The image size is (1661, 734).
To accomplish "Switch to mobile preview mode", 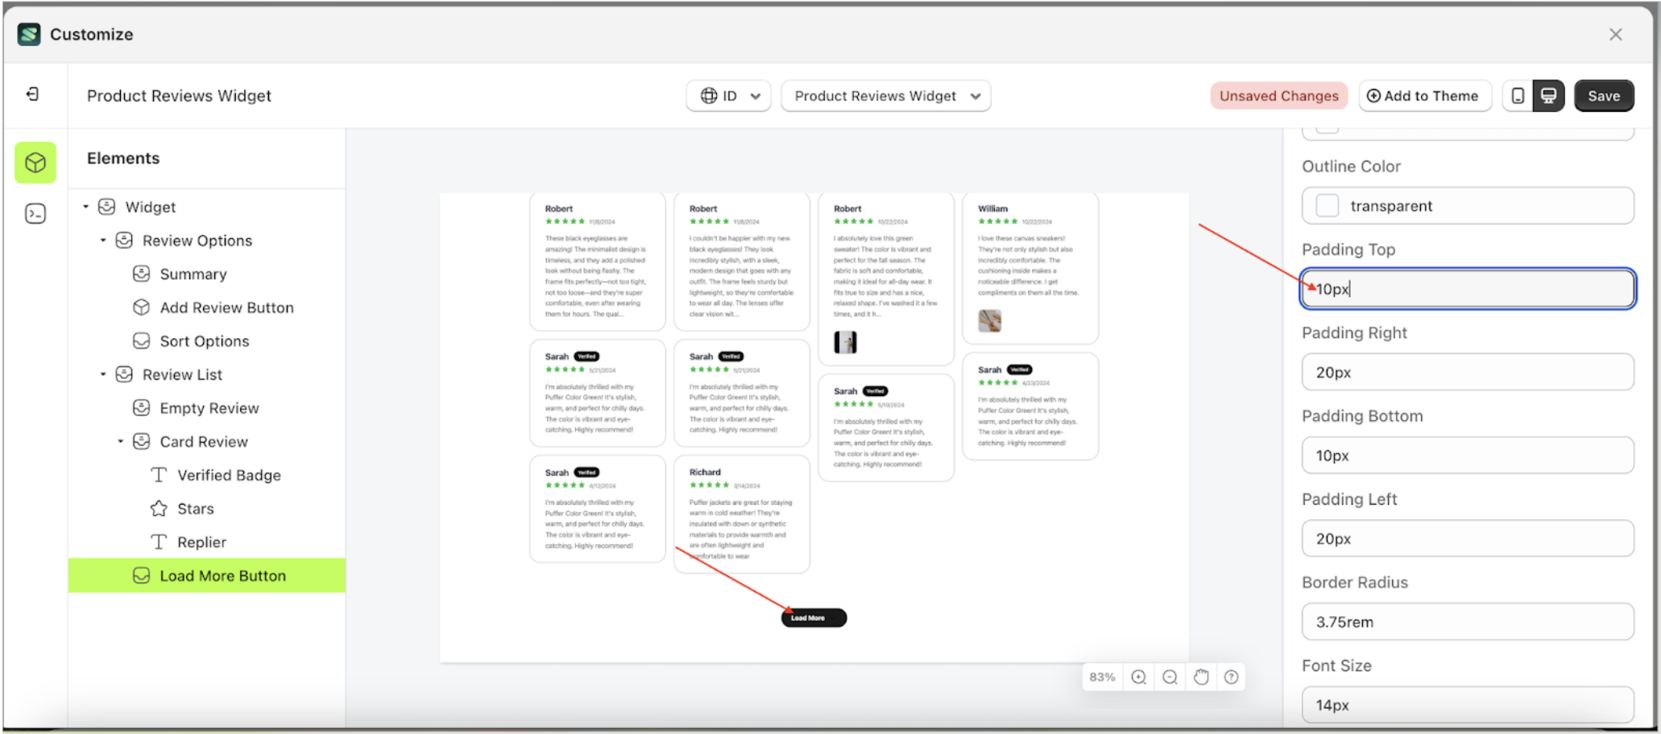I will click(x=1518, y=96).
